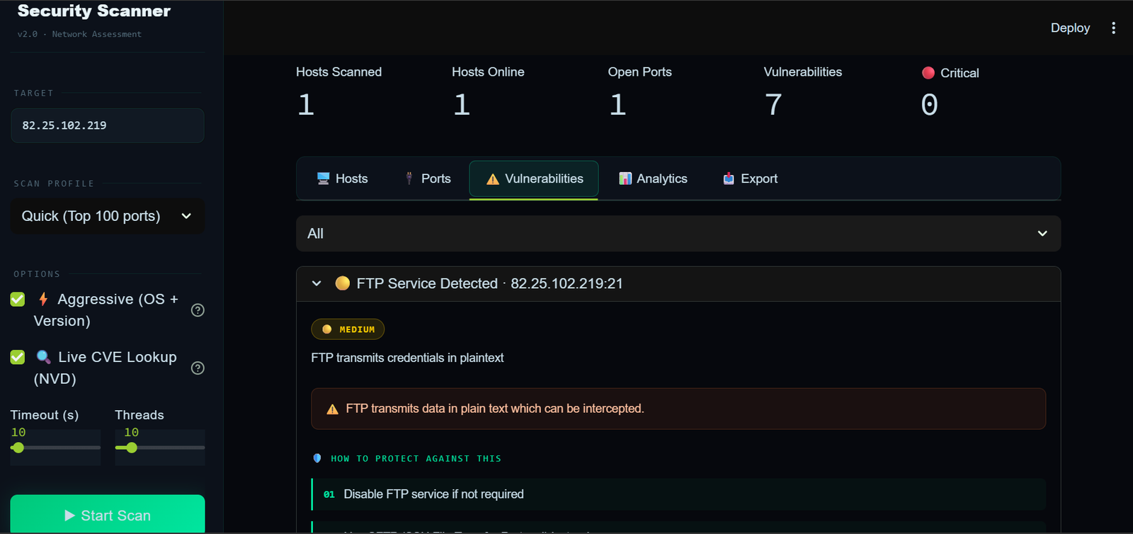Click the warning triangle icon on Vulnerabilities tab
The width and height of the screenshot is (1133, 534).
click(x=493, y=179)
